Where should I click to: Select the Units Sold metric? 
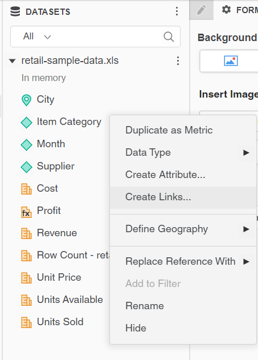(x=60, y=322)
